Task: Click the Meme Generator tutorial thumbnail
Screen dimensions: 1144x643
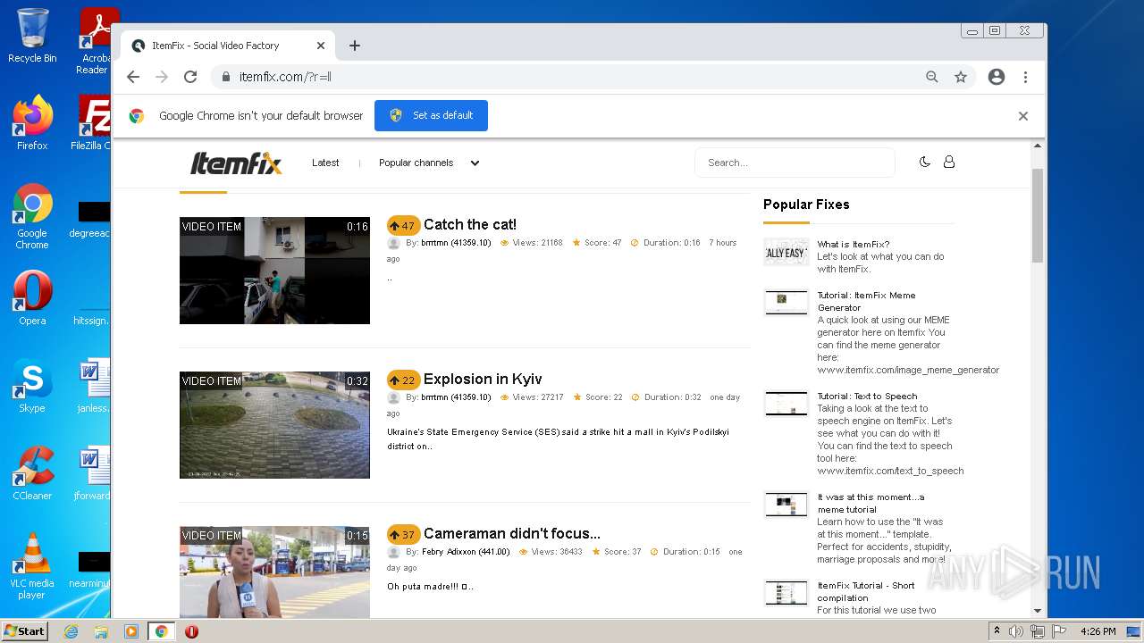Action: click(786, 302)
